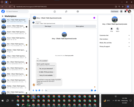Open the Aditya conversation
This screenshot has height=107, width=134.
pyautogui.click(x=14, y=57)
